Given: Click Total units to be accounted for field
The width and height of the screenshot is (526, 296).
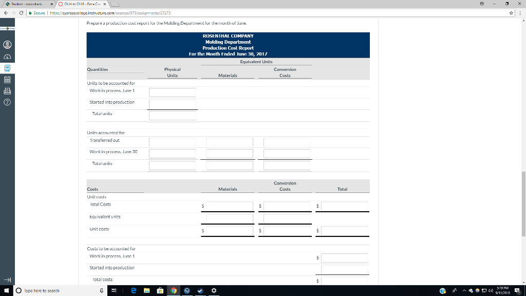Looking at the screenshot, I should coord(173,116).
